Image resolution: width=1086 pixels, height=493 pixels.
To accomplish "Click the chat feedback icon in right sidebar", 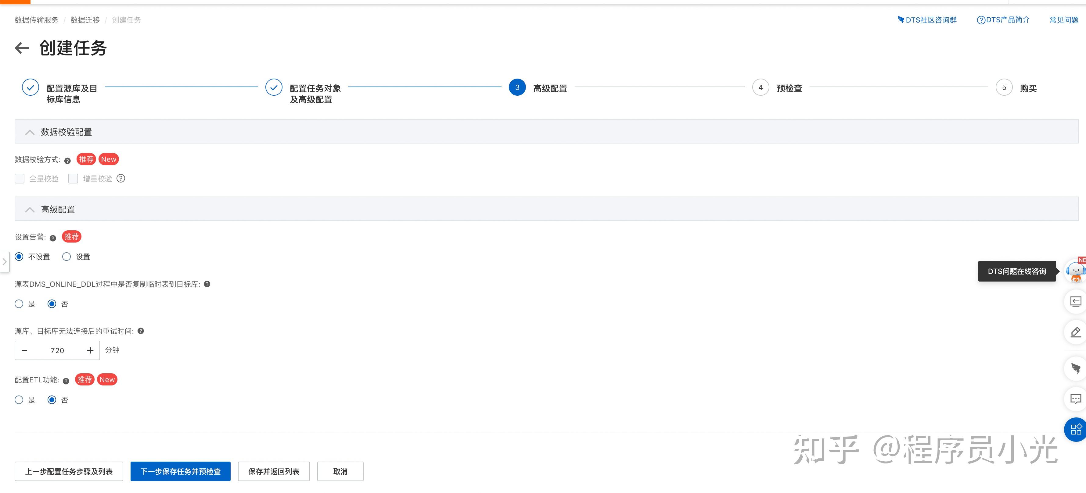I will (1075, 399).
